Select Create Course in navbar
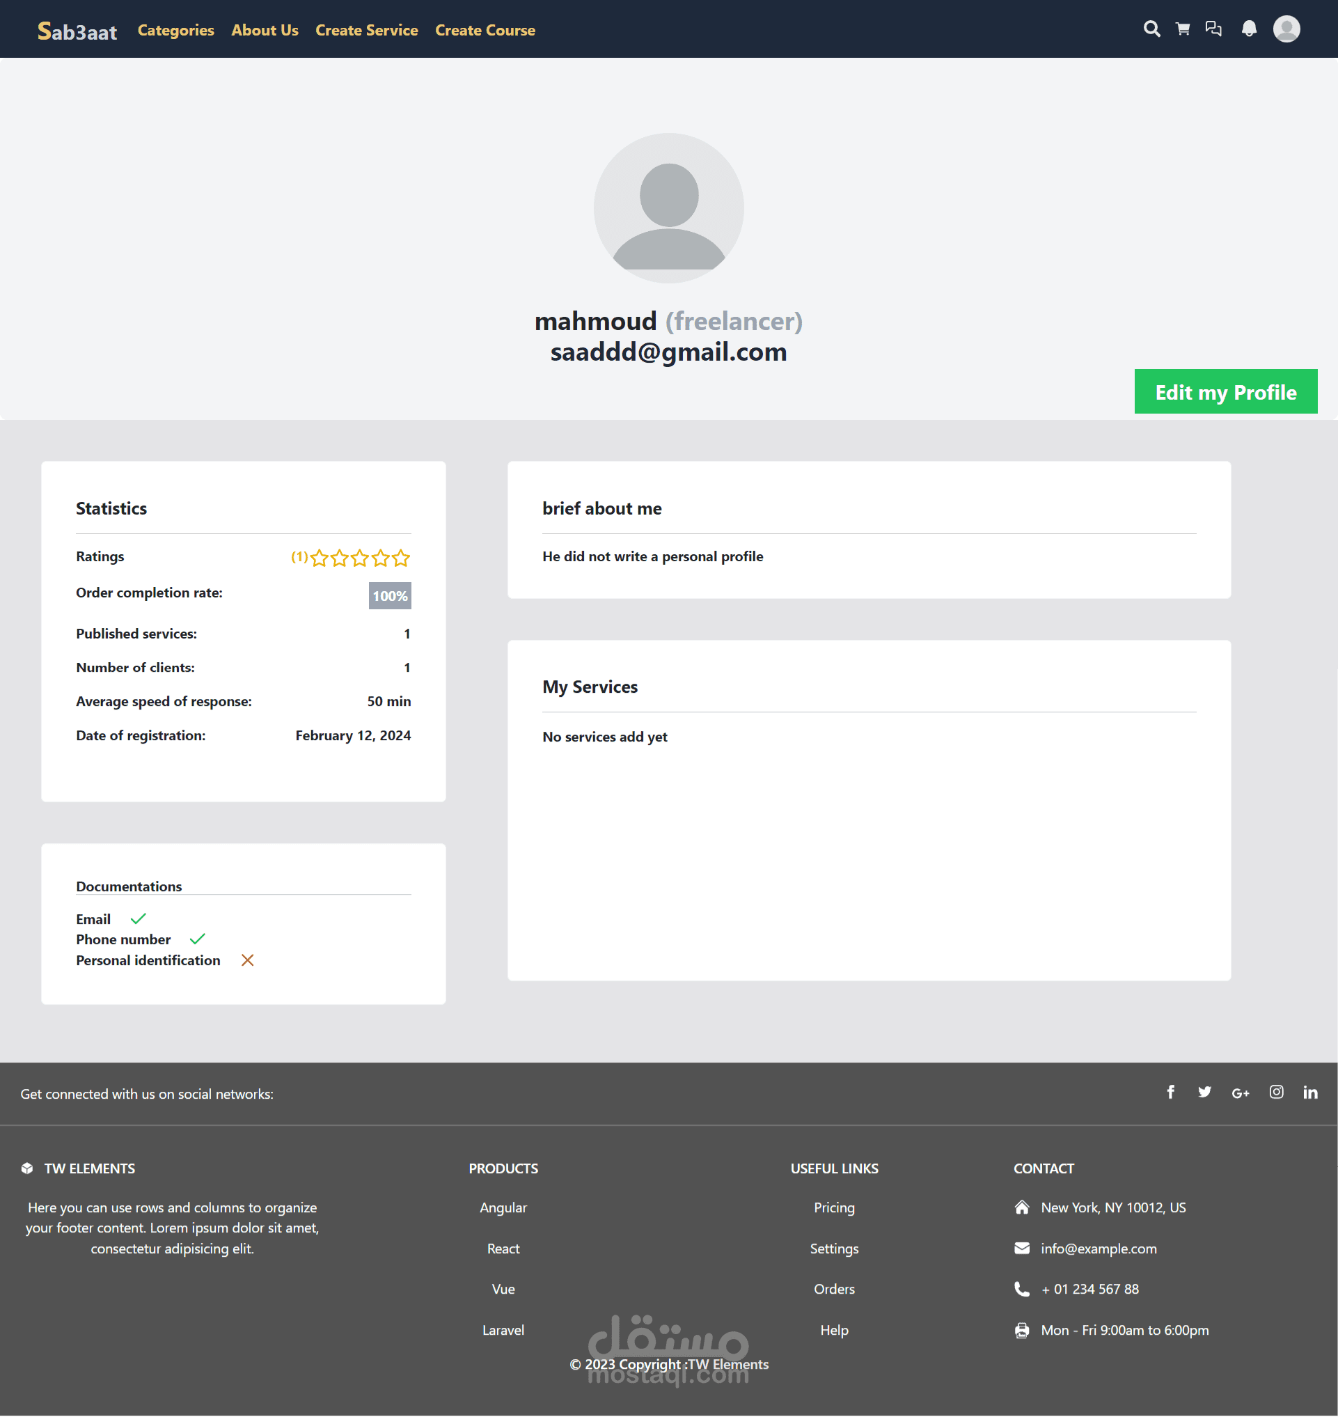The image size is (1338, 1417). 485,30
